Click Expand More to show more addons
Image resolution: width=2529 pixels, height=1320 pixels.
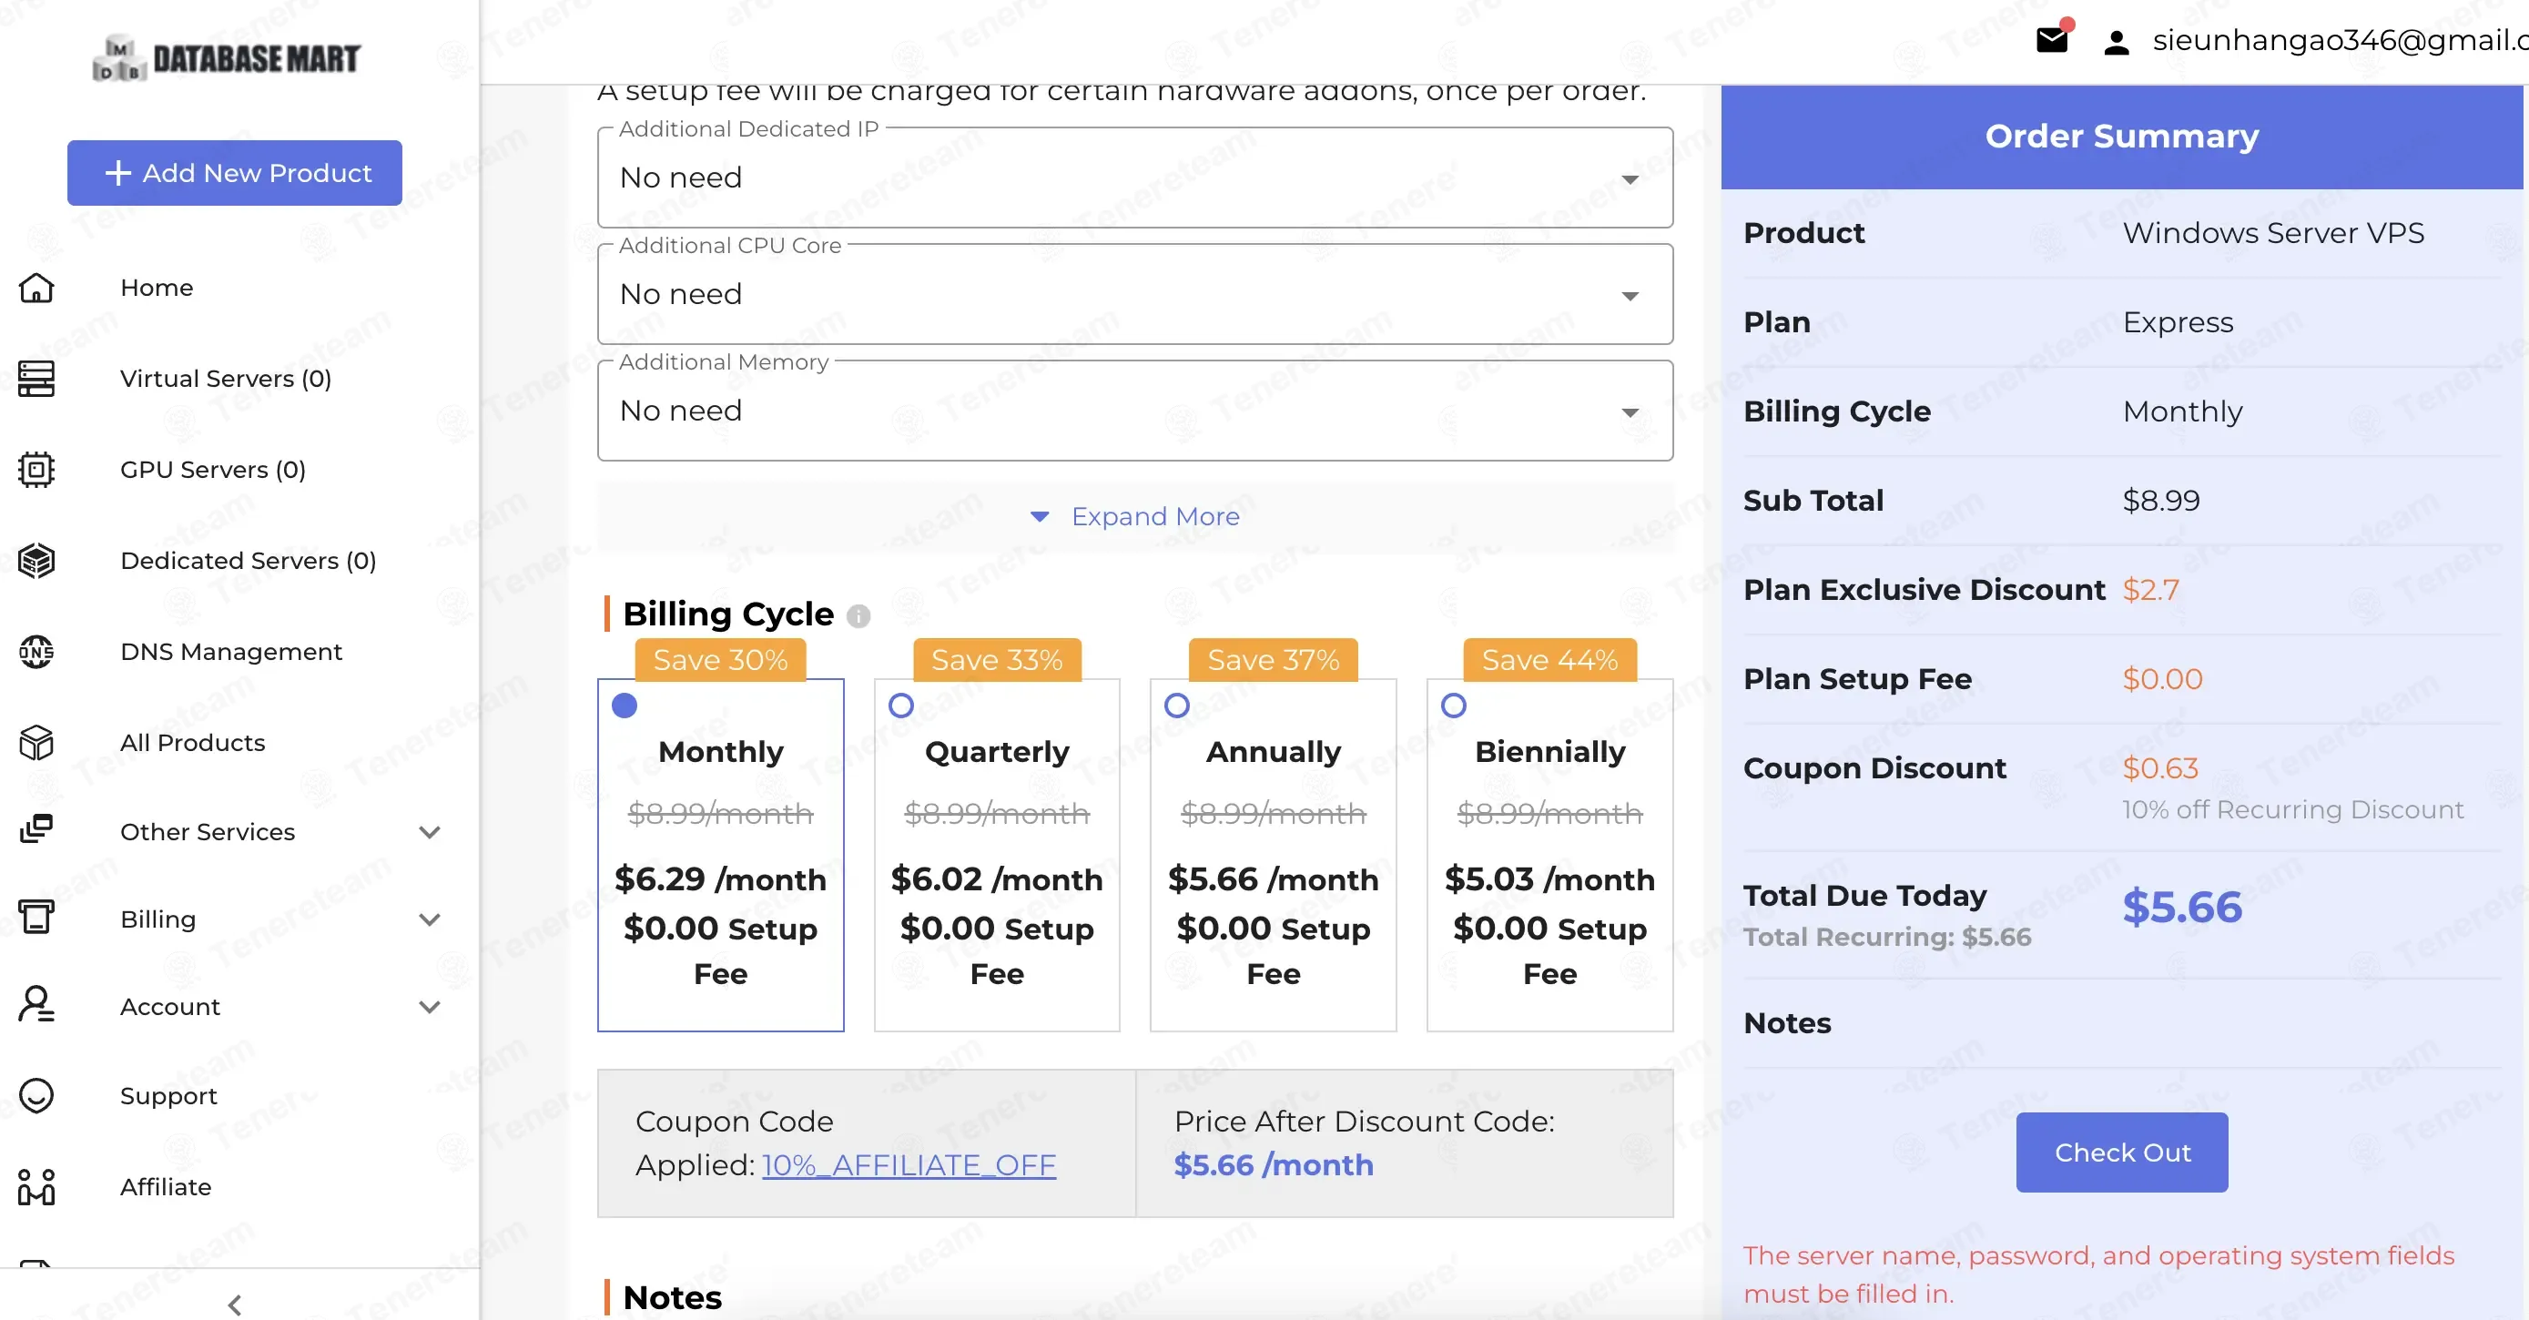[x=1135, y=516]
